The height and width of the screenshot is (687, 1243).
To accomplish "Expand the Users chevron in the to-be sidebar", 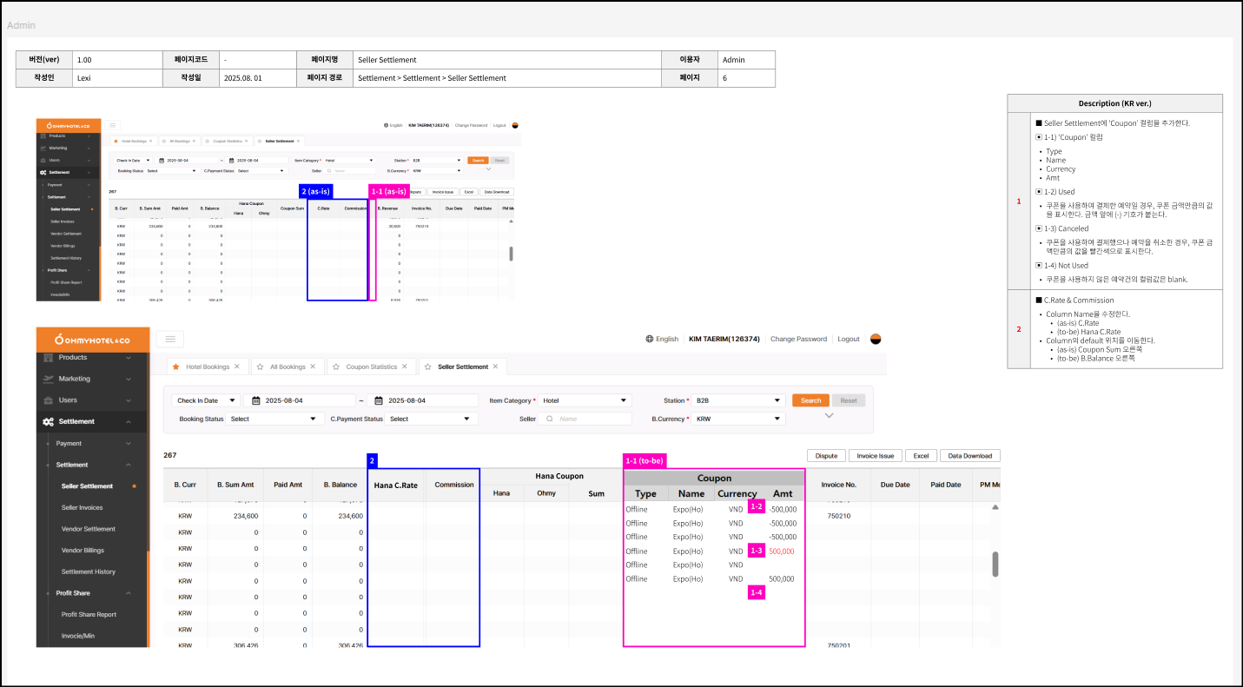I will tap(129, 400).
